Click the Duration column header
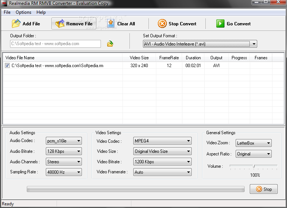The width and height of the screenshot is (287, 208). 193,58
